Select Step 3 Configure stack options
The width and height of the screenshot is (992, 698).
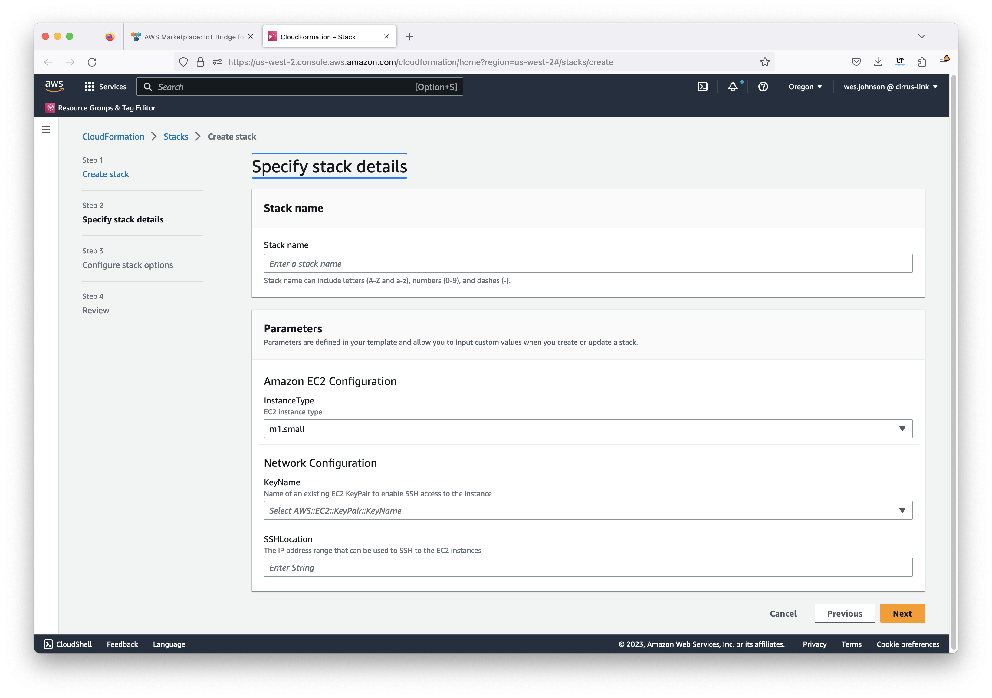pos(128,265)
